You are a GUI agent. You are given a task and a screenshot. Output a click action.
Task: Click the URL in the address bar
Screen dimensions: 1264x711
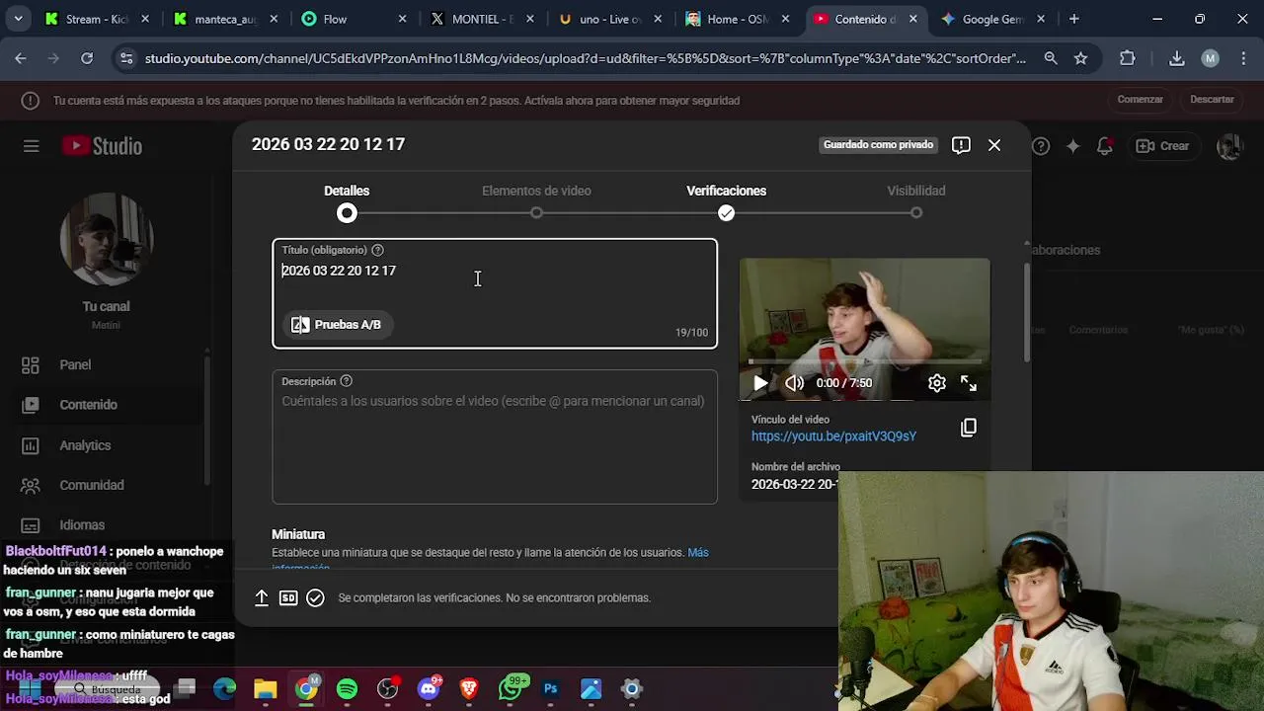[x=586, y=58]
